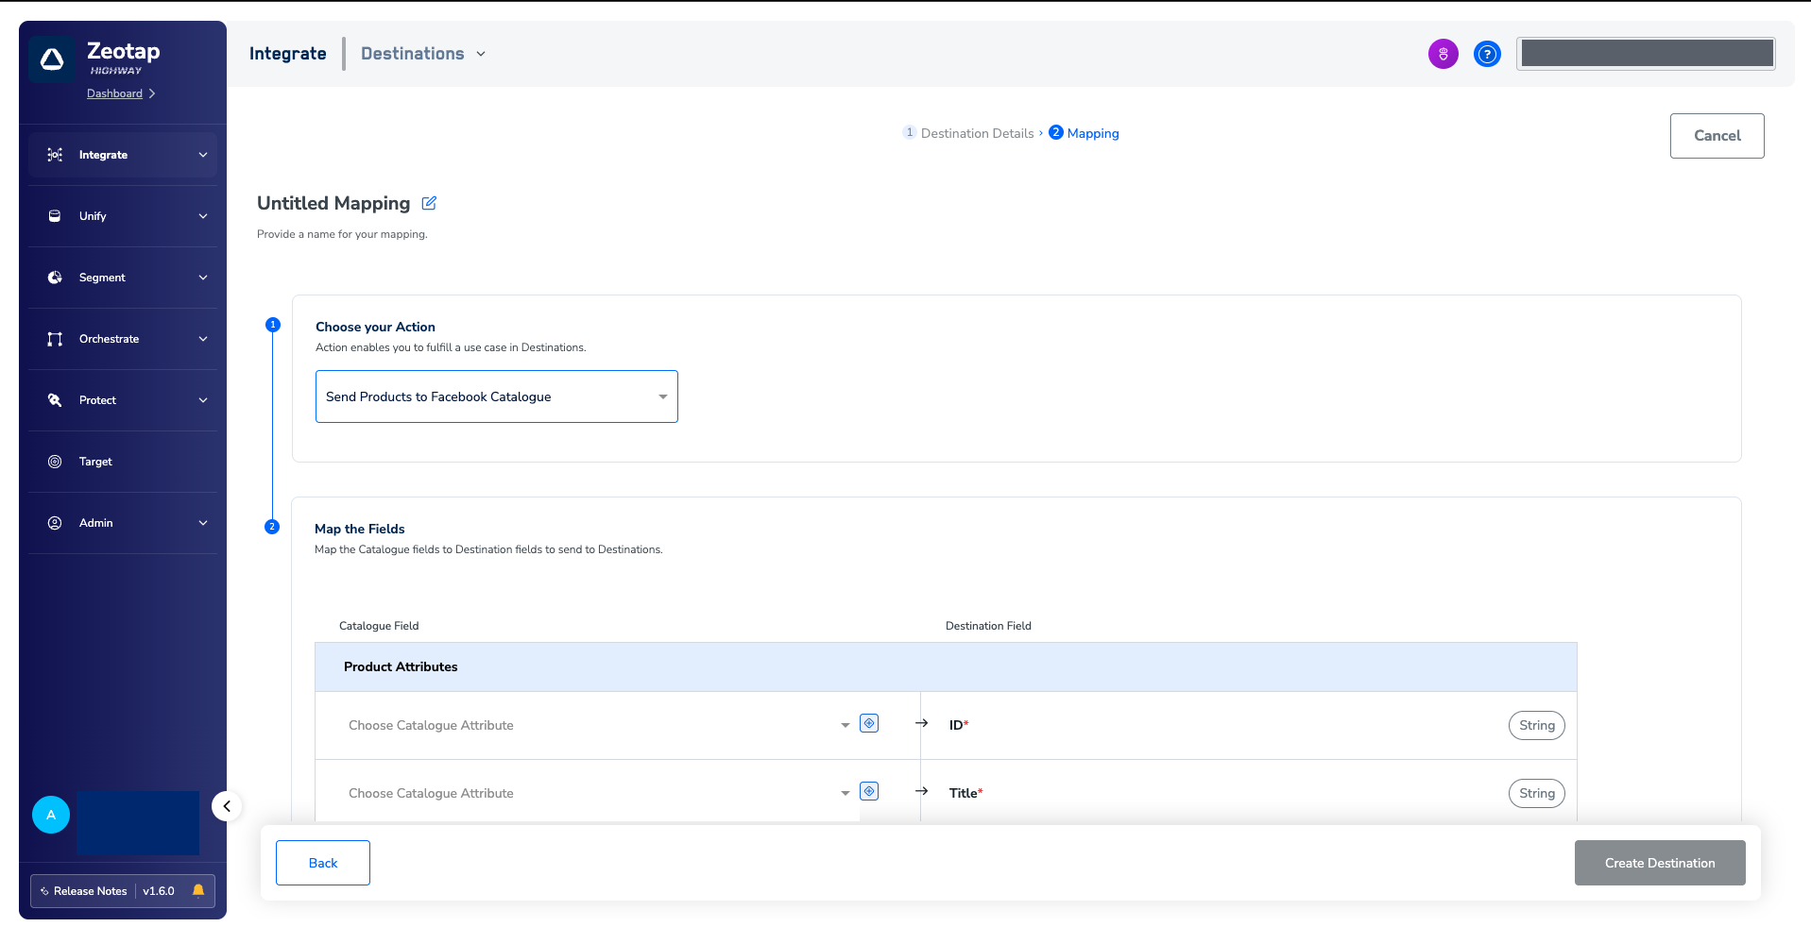Click the enrichment icon in the Title row
The height and width of the screenshot is (927, 1811).
[869, 791]
